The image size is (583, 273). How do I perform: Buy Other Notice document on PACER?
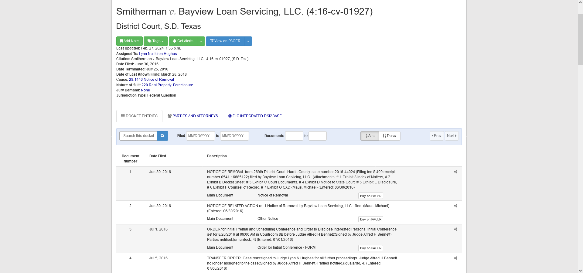click(371, 219)
